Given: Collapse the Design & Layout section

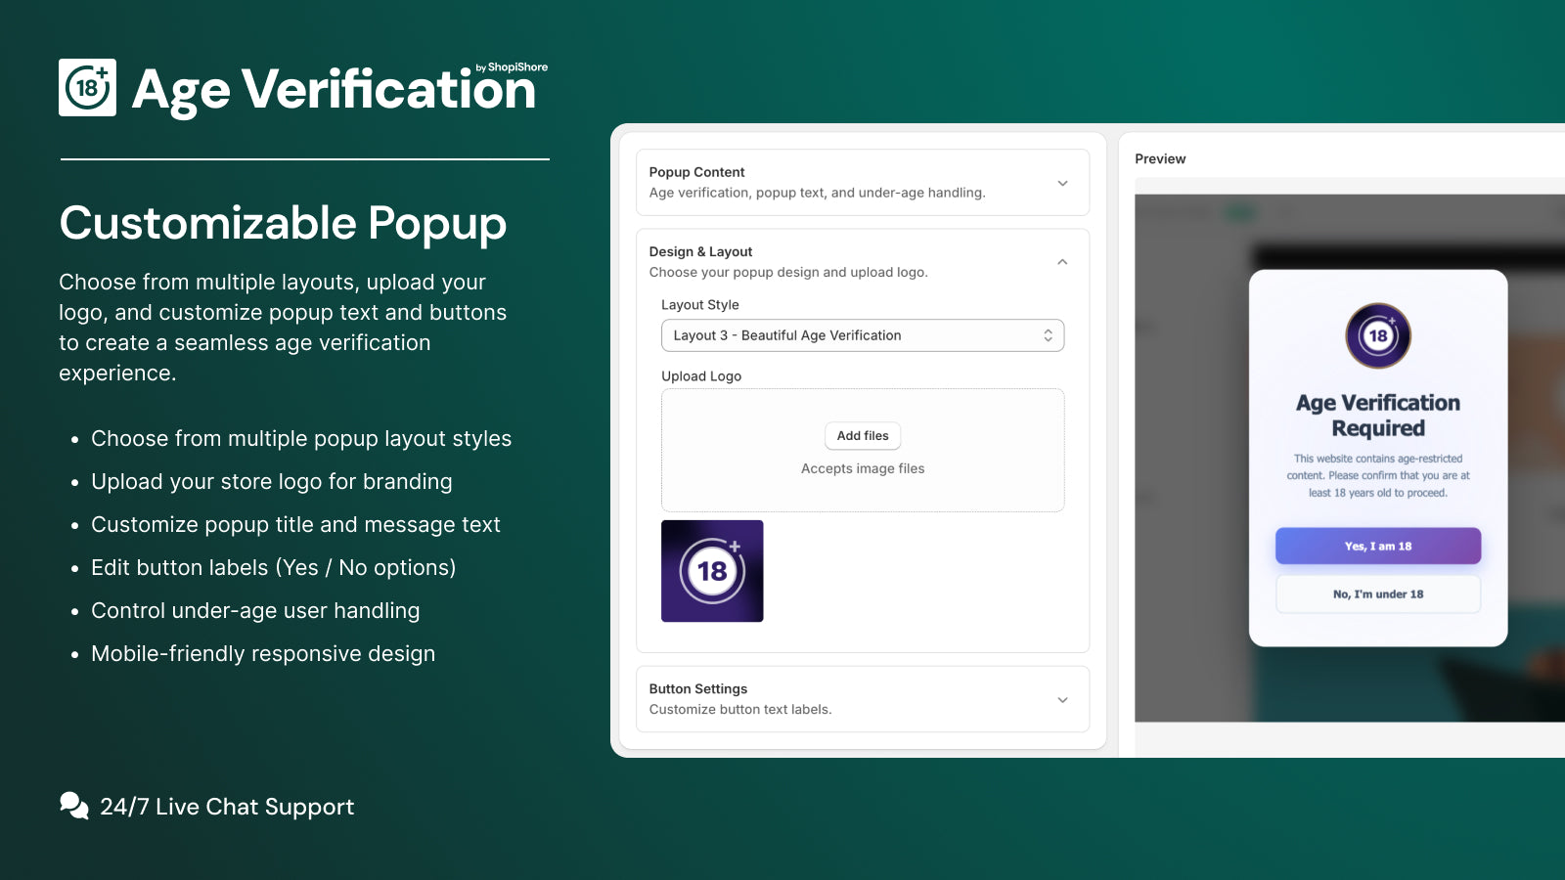Looking at the screenshot, I should click(1062, 262).
